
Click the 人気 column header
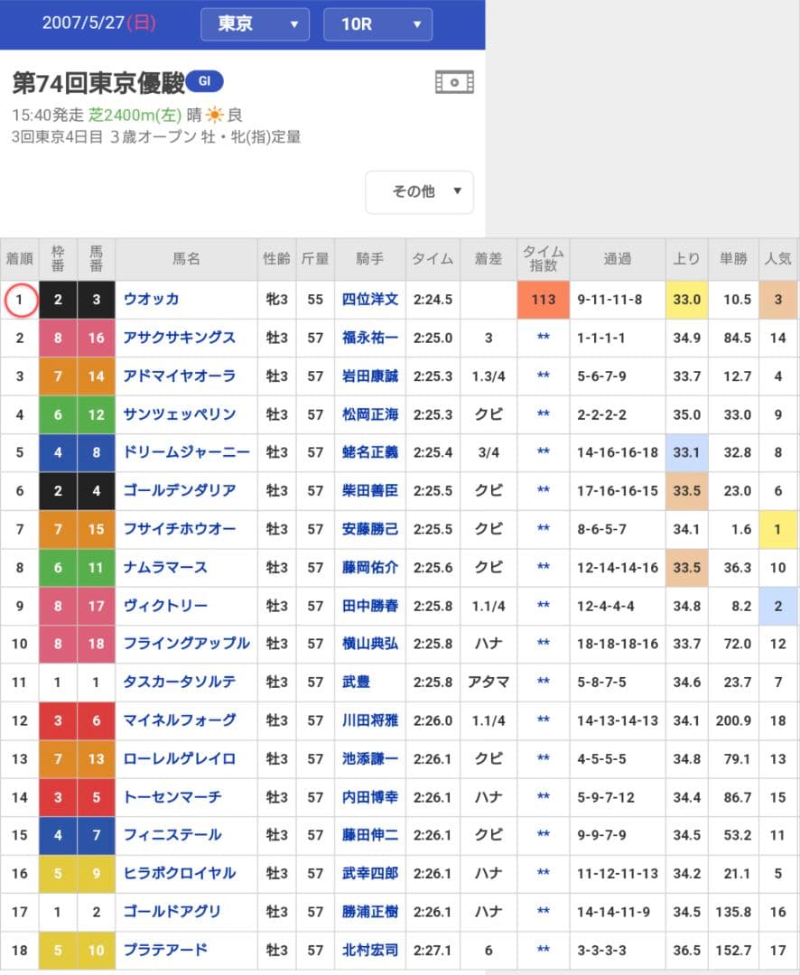777,259
